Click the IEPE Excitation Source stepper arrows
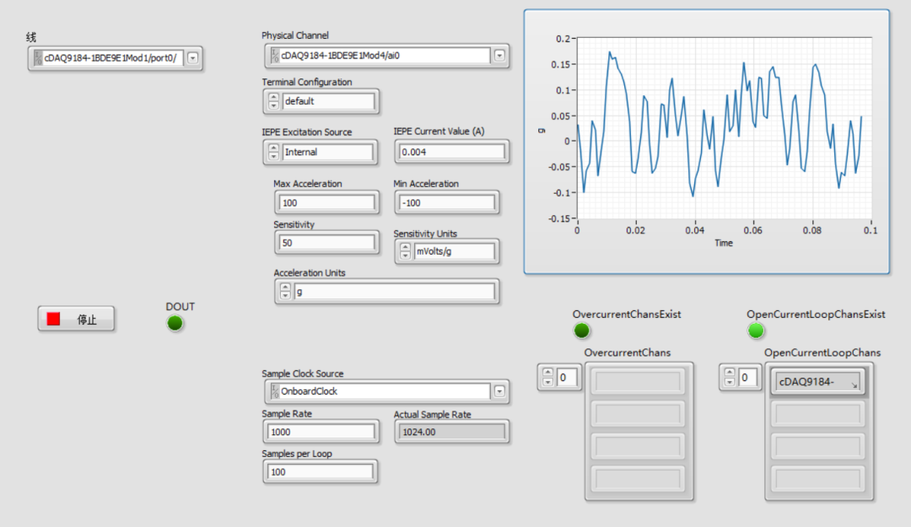This screenshot has height=527, width=911. point(273,153)
